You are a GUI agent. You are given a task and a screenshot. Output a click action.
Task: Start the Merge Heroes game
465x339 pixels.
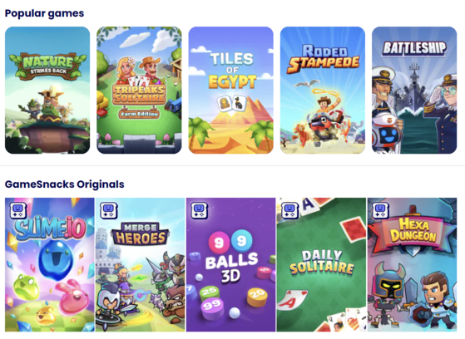(140, 264)
